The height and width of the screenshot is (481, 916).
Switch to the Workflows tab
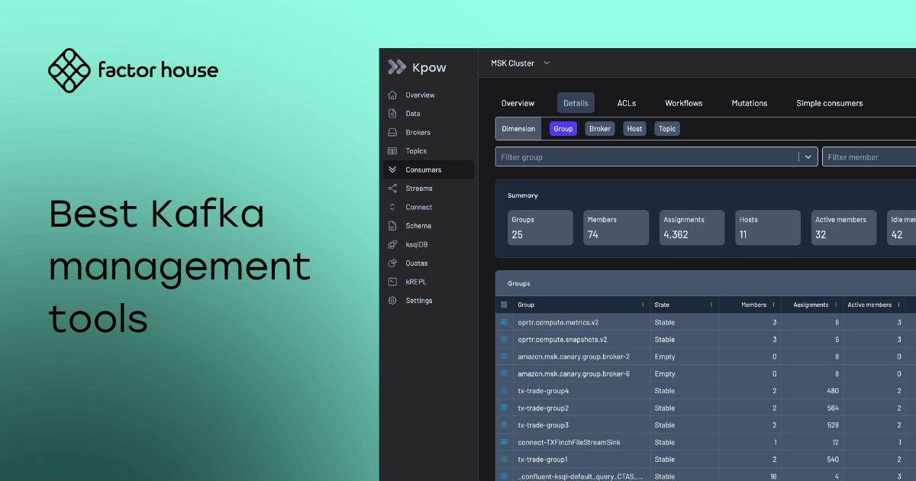(684, 103)
